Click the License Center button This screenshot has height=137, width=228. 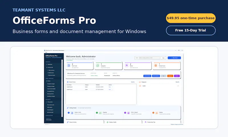tap(147, 76)
